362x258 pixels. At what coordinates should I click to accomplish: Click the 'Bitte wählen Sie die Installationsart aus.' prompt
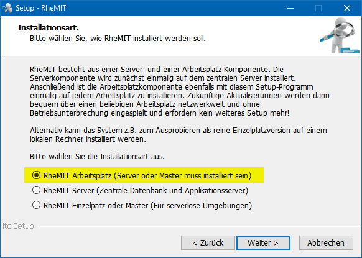click(x=97, y=157)
